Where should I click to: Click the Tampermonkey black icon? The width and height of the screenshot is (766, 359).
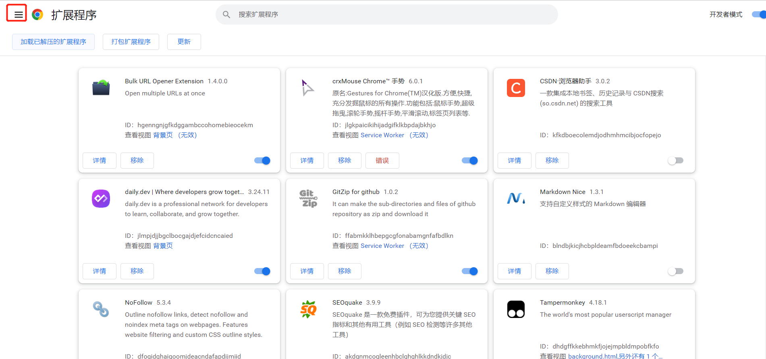[x=516, y=309]
